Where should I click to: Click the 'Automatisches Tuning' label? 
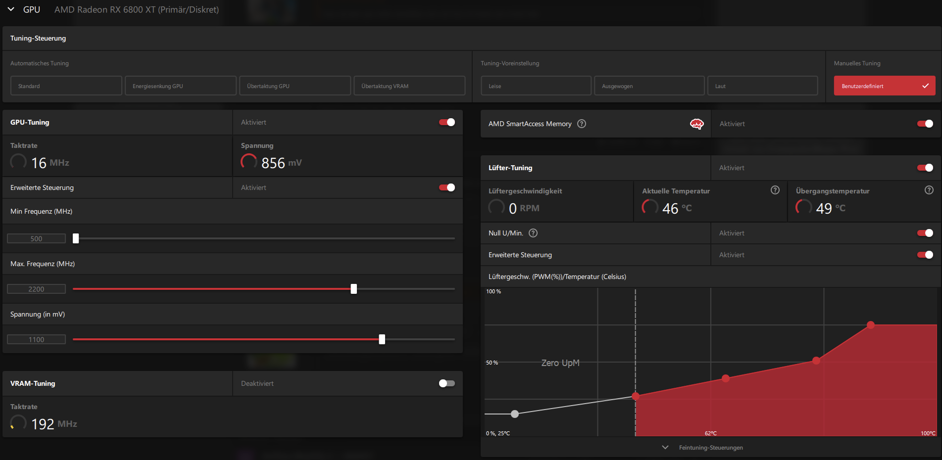40,63
